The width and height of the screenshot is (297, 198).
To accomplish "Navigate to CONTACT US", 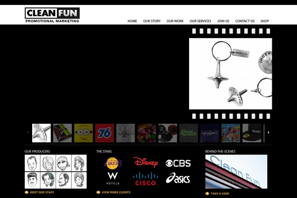I will point(245,21).
